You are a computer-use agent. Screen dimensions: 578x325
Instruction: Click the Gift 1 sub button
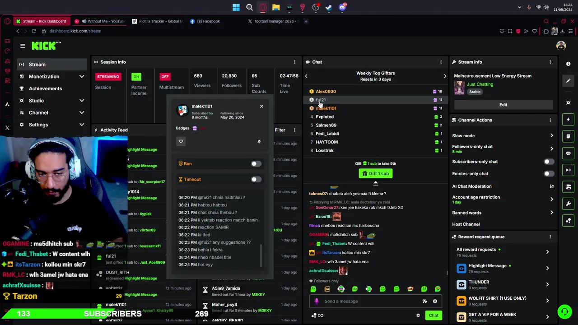pyautogui.click(x=375, y=173)
